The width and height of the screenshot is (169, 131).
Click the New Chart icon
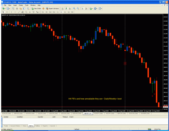pos(3,8)
